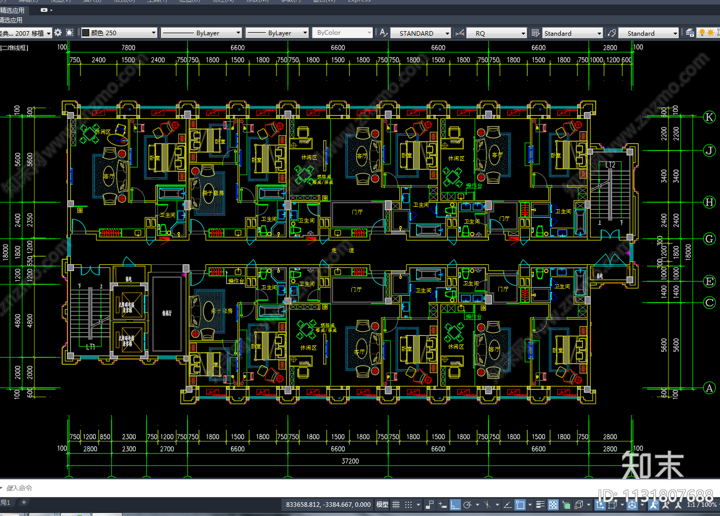Expand snap mode options arrow
Viewport: 720px width, 516px height.
pyautogui.click(x=418, y=505)
